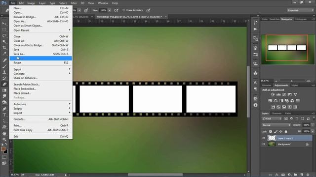Screen dimensions: 316x177
Task: Add an Invert adjustment
Action: pyautogui.click(x=273, y=107)
